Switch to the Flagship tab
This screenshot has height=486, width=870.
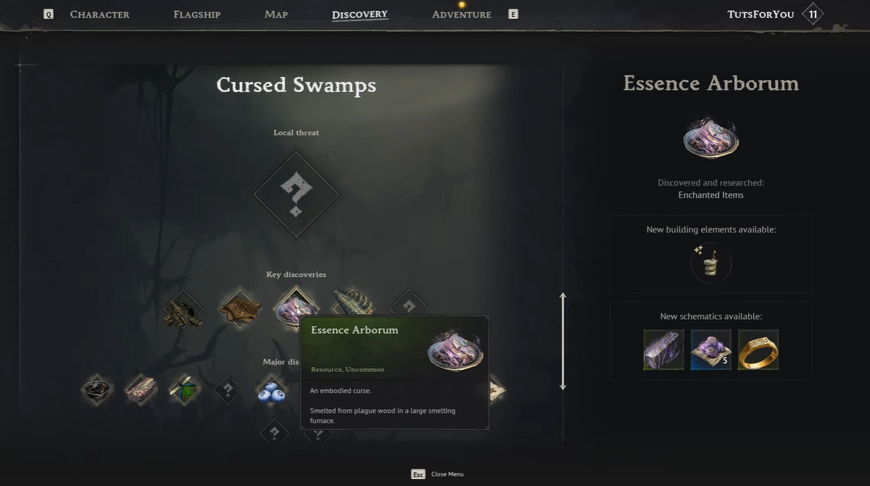[x=197, y=14]
